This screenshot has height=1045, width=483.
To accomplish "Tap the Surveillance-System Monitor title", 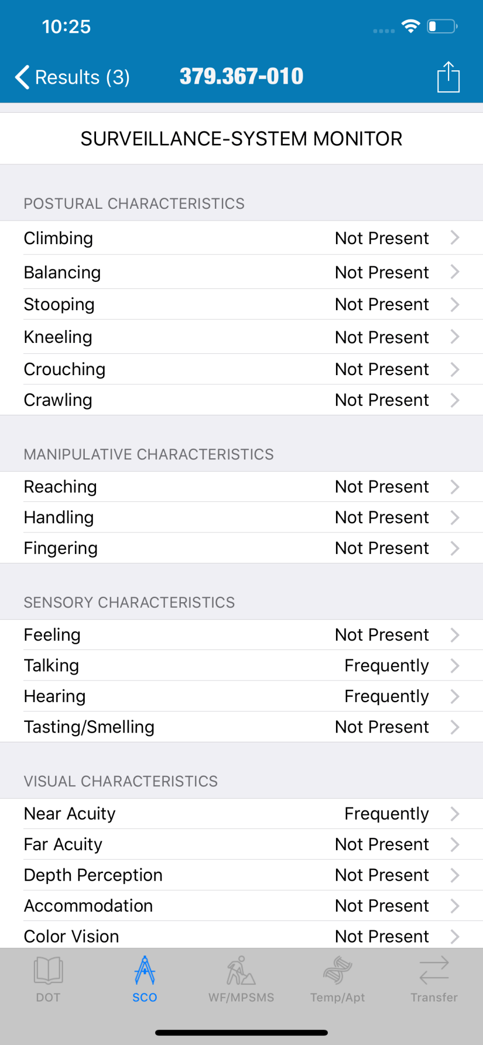I will point(241,139).
